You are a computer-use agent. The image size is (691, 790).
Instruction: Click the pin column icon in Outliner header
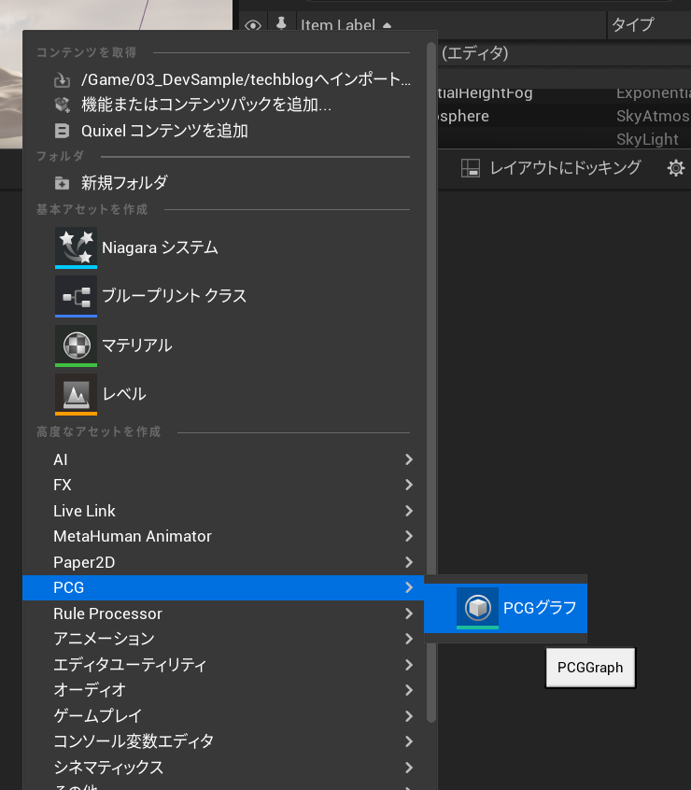[x=282, y=23]
